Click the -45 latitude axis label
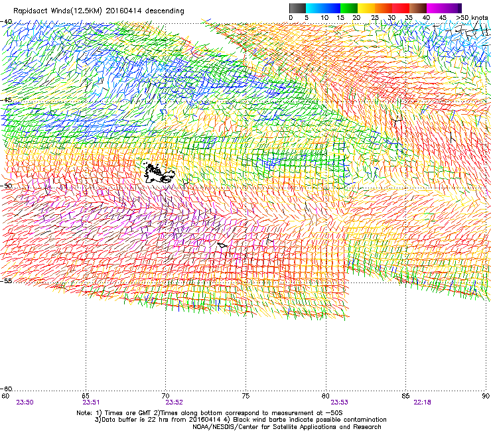The height and width of the screenshot is (431, 491). point(6,100)
